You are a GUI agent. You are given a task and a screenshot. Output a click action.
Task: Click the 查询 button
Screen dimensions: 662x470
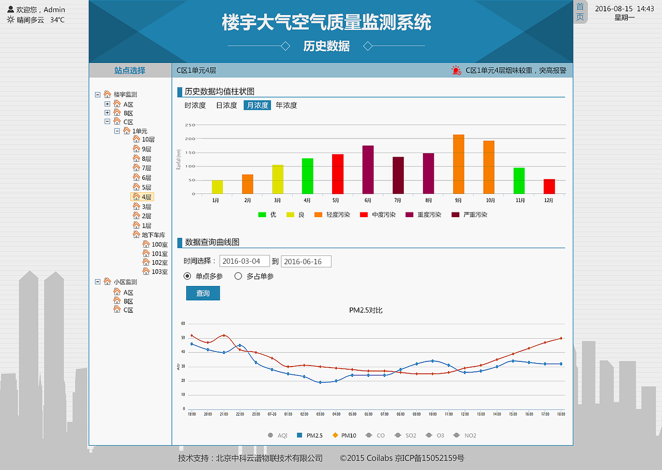[x=203, y=293]
